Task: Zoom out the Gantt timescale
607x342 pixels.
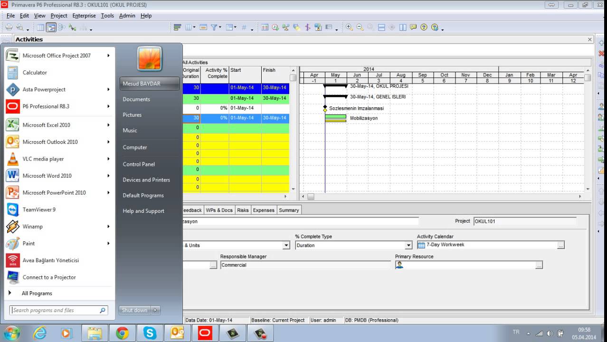Action: tap(360, 28)
